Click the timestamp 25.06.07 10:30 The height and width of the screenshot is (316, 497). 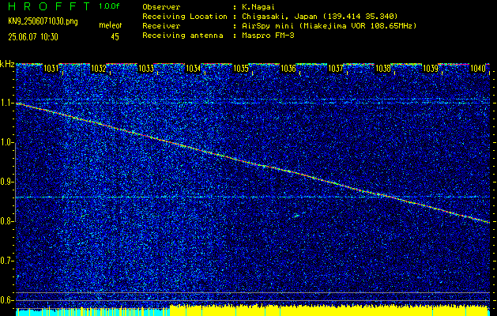click(33, 37)
